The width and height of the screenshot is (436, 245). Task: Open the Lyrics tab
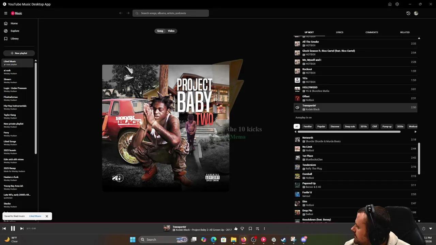pos(340,32)
